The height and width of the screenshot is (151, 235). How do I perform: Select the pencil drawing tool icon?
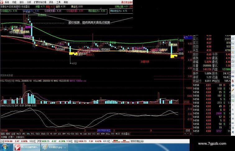[233, 90]
